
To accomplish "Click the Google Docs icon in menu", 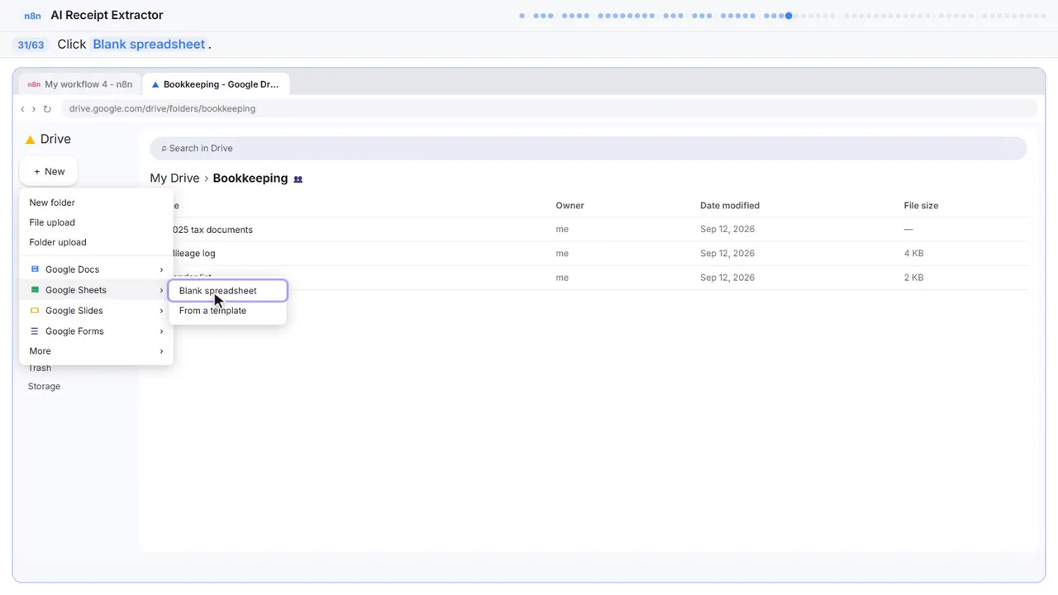I will coord(35,269).
